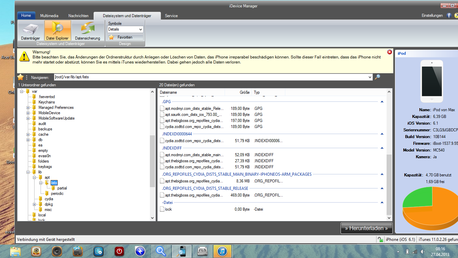The height and width of the screenshot is (258, 458).
Task: Select the periodic folder in tree
Action: tap(57, 193)
